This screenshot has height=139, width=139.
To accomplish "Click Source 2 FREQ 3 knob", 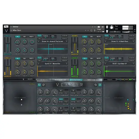I will (99, 42).
